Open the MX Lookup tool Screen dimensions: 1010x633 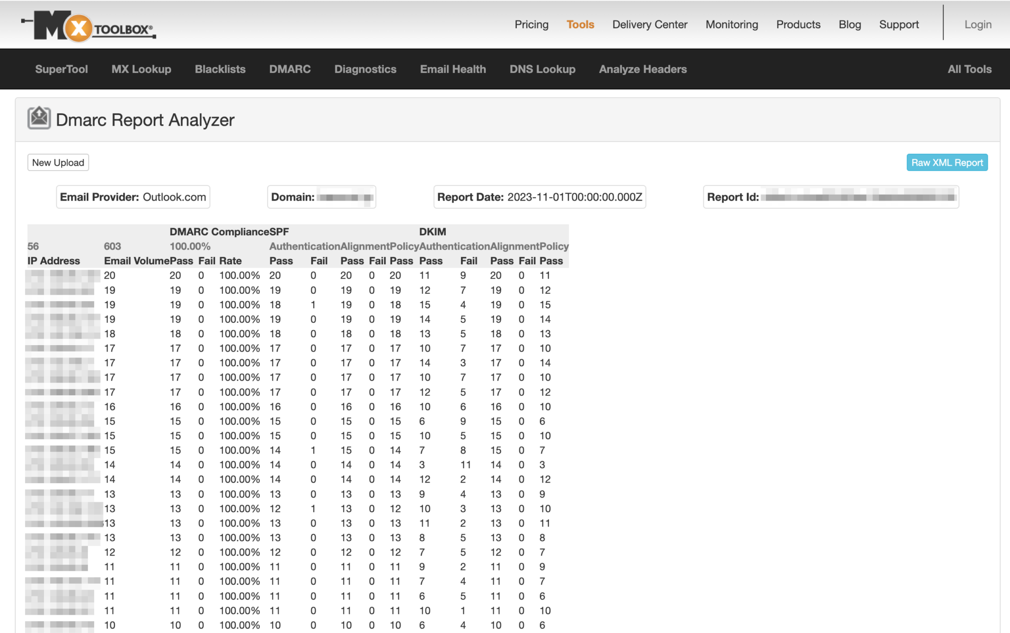point(141,69)
